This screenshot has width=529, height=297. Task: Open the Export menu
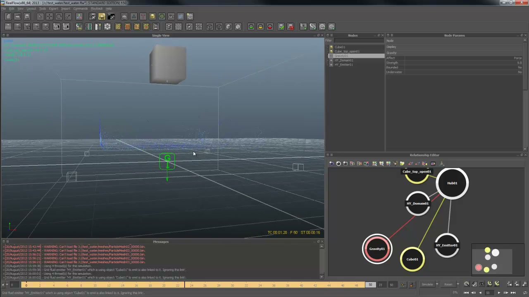tap(53, 9)
